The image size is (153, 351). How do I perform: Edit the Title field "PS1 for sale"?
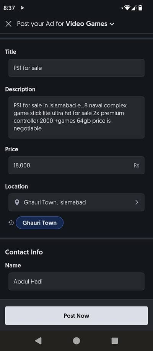tap(76, 68)
